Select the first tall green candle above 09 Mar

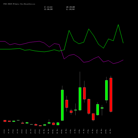[62, 105]
